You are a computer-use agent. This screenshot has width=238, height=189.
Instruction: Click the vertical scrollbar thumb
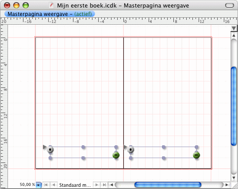[x=234, y=106]
